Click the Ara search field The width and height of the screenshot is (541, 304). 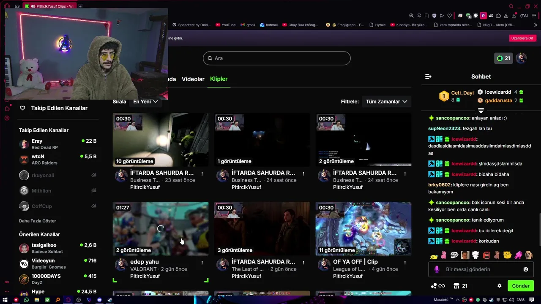[277, 58]
